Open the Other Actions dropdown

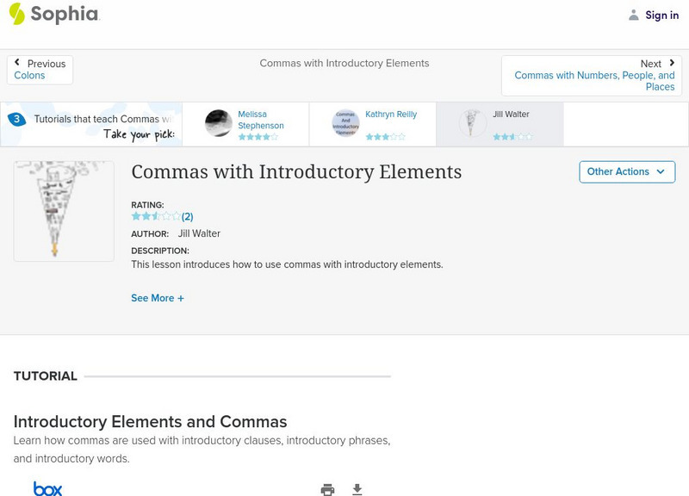627,171
